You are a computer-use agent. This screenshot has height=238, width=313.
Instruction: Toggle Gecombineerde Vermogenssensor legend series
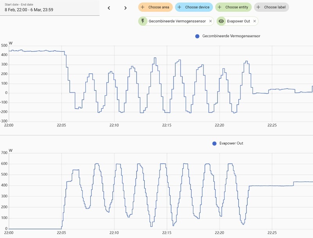tap(228, 36)
